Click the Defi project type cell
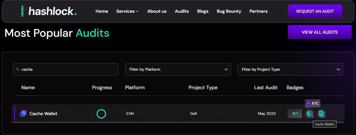This screenshot has width=356, height=135. [x=193, y=114]
